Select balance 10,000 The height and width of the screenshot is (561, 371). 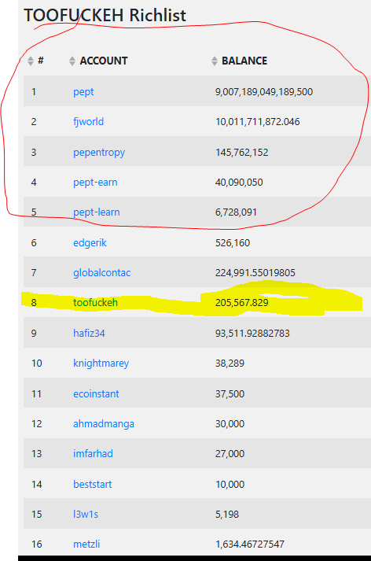230,485
